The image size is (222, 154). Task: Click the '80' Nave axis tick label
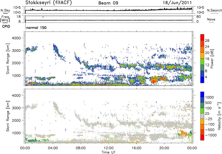coord(198,17)
